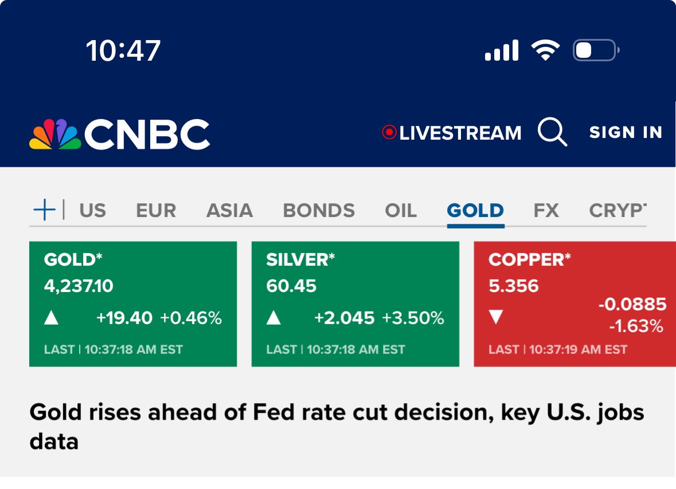Click the down arrow on Copper tile
This screenshot has height=489, width=676.
point(496,317)
